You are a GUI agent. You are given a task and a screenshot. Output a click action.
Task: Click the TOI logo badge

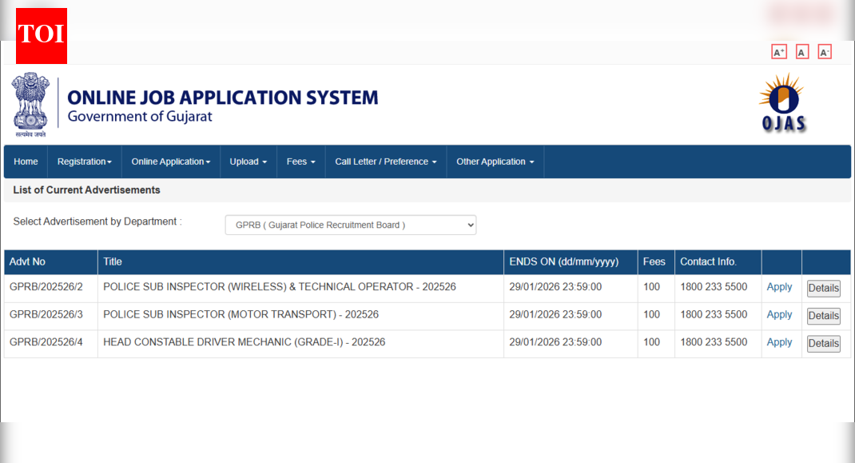(x=42, y=36)
